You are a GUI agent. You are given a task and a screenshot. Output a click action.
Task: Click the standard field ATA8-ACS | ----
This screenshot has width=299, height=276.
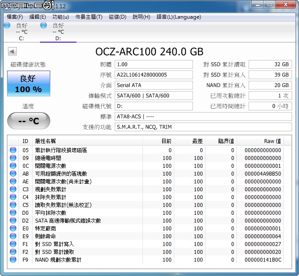203,116
